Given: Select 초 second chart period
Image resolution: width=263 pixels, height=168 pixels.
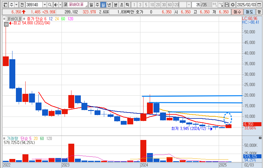Looking at the screenshot, I should click(x=121, y=5).
